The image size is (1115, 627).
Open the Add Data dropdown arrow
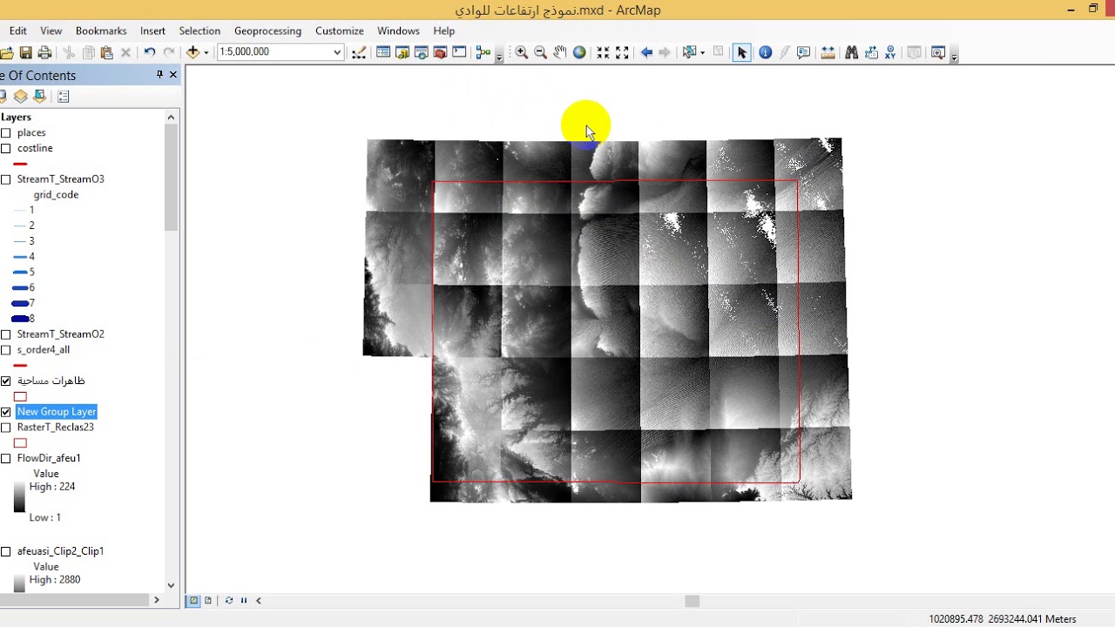(206, 52)
